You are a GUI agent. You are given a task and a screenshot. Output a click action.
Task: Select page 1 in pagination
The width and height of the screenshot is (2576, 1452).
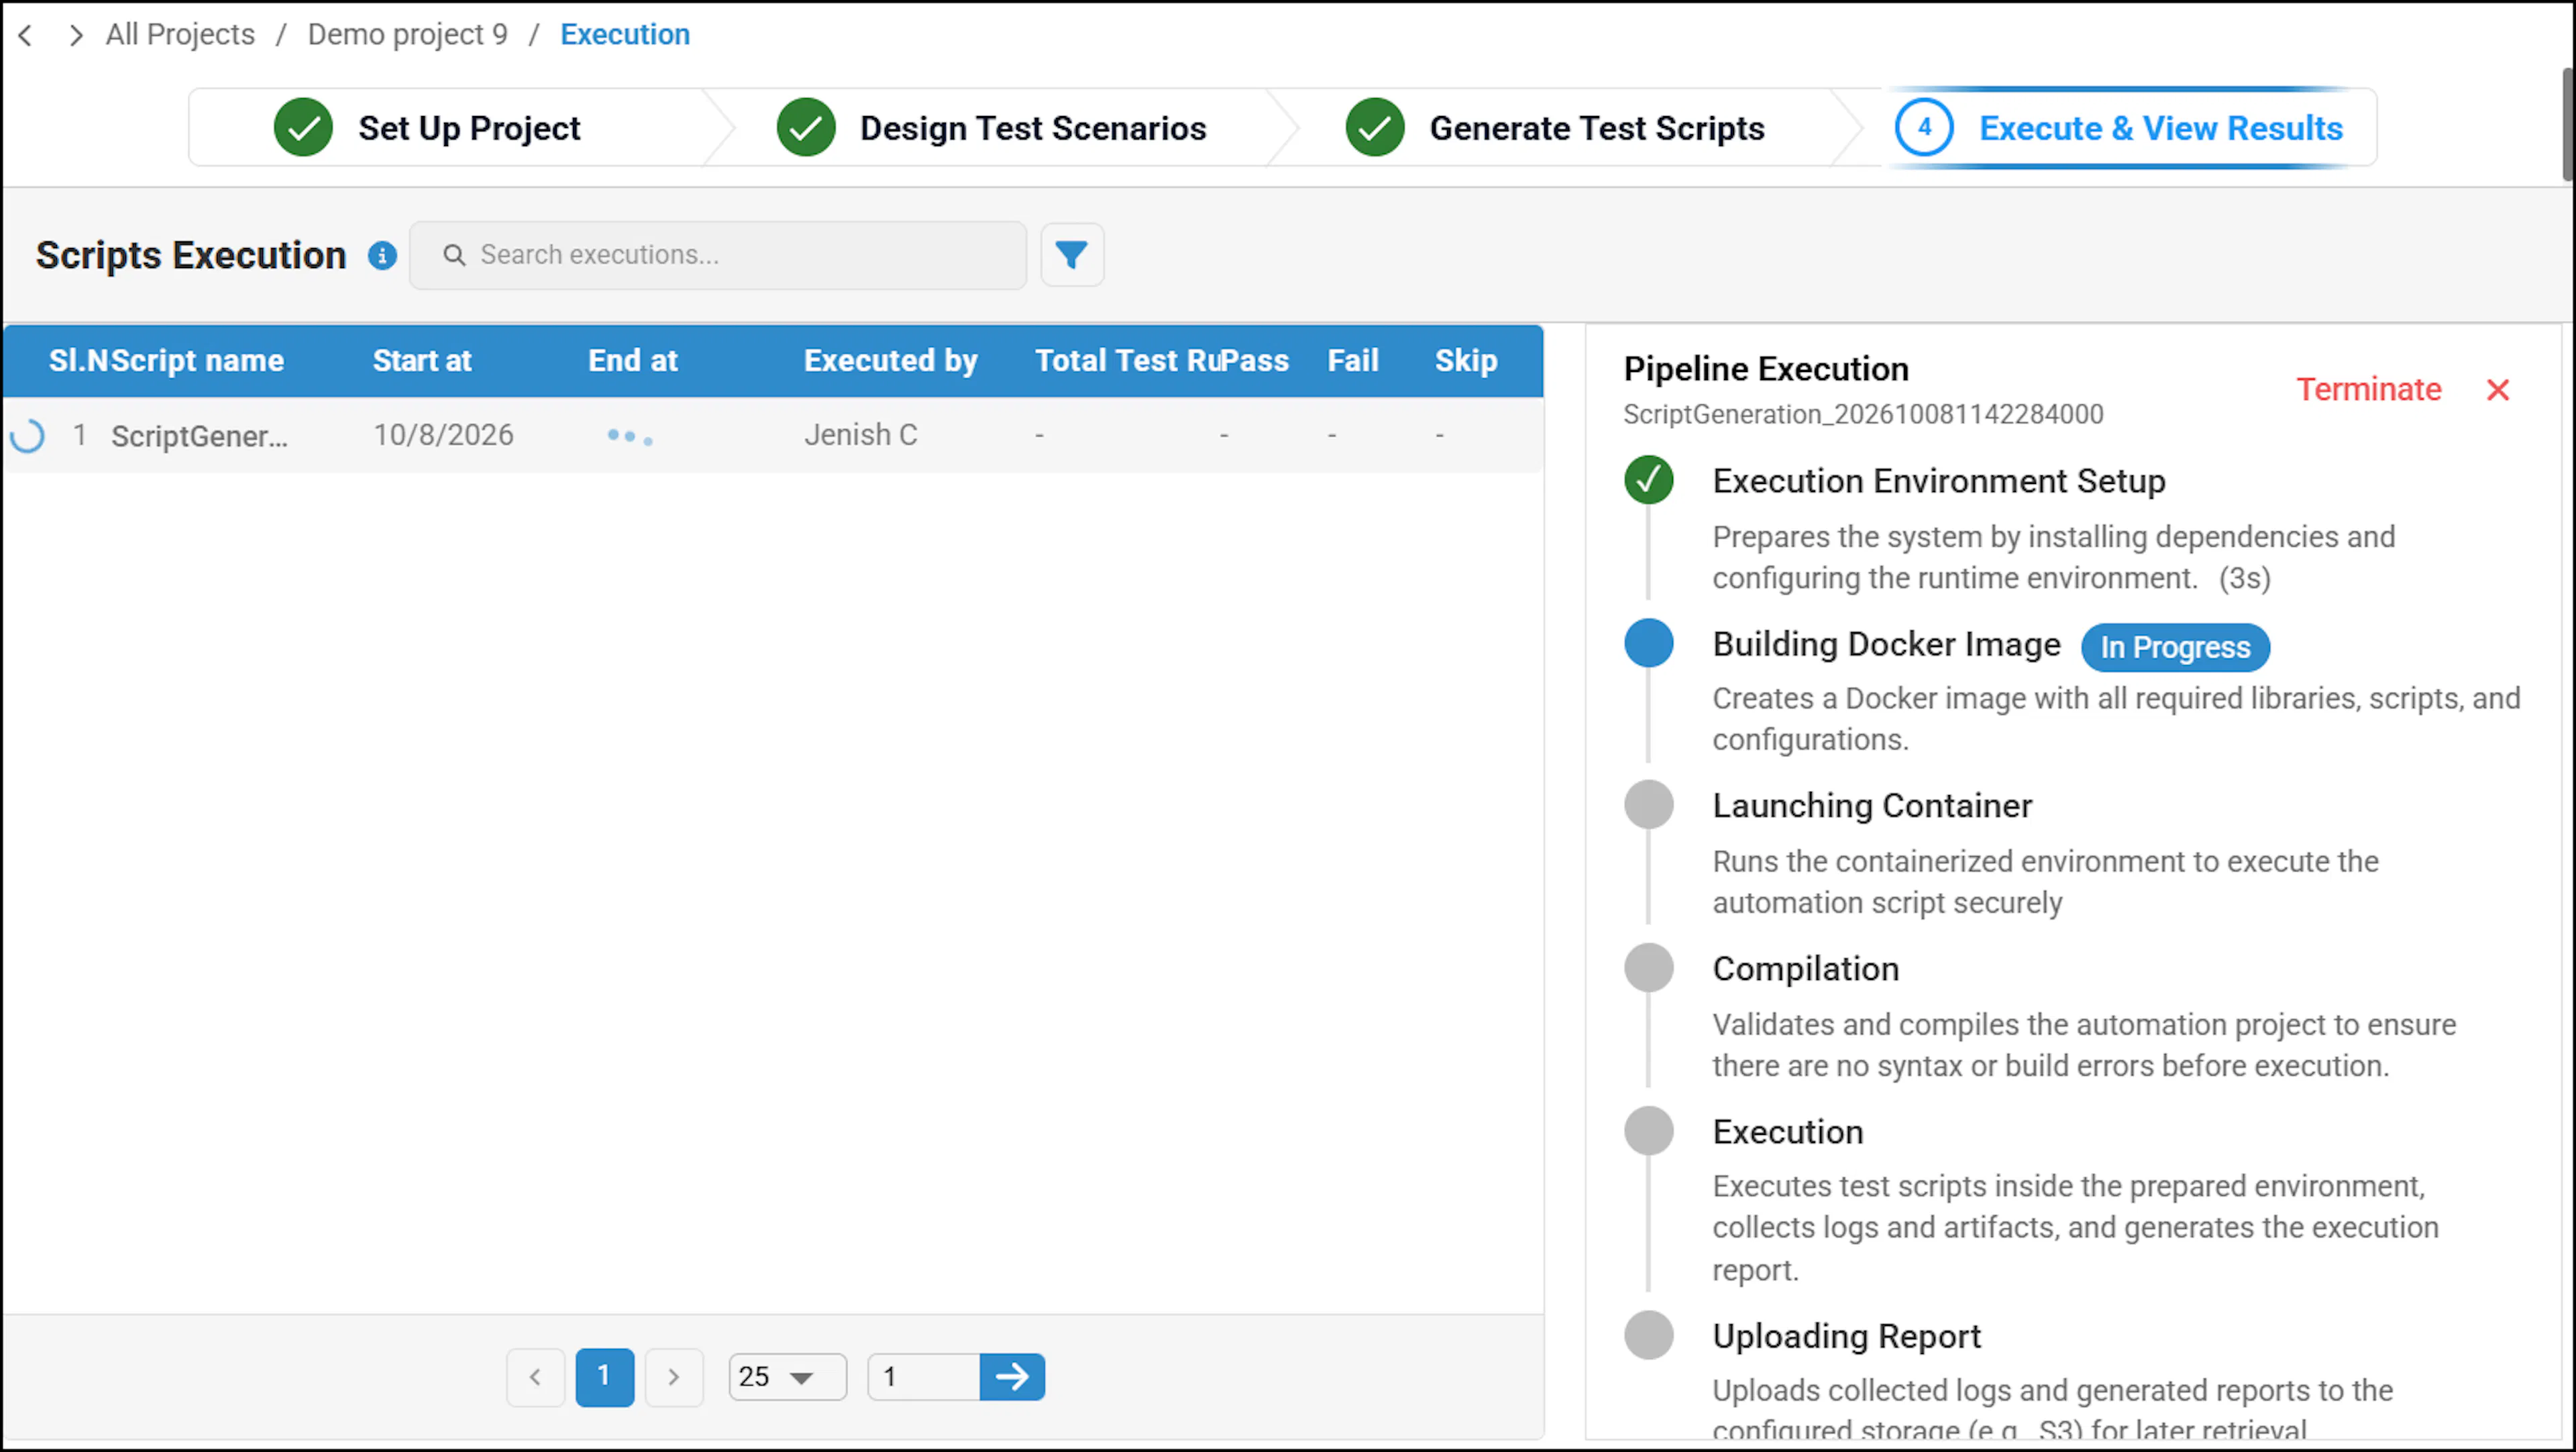pyautogui.click(x=604, y=1377)
